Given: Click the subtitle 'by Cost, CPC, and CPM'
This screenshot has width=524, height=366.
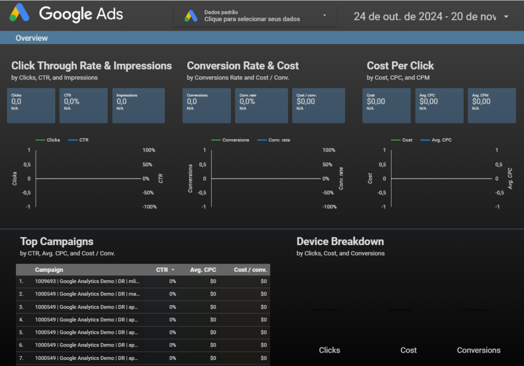Looking at the screenshot, I should (x=398, y=77).
